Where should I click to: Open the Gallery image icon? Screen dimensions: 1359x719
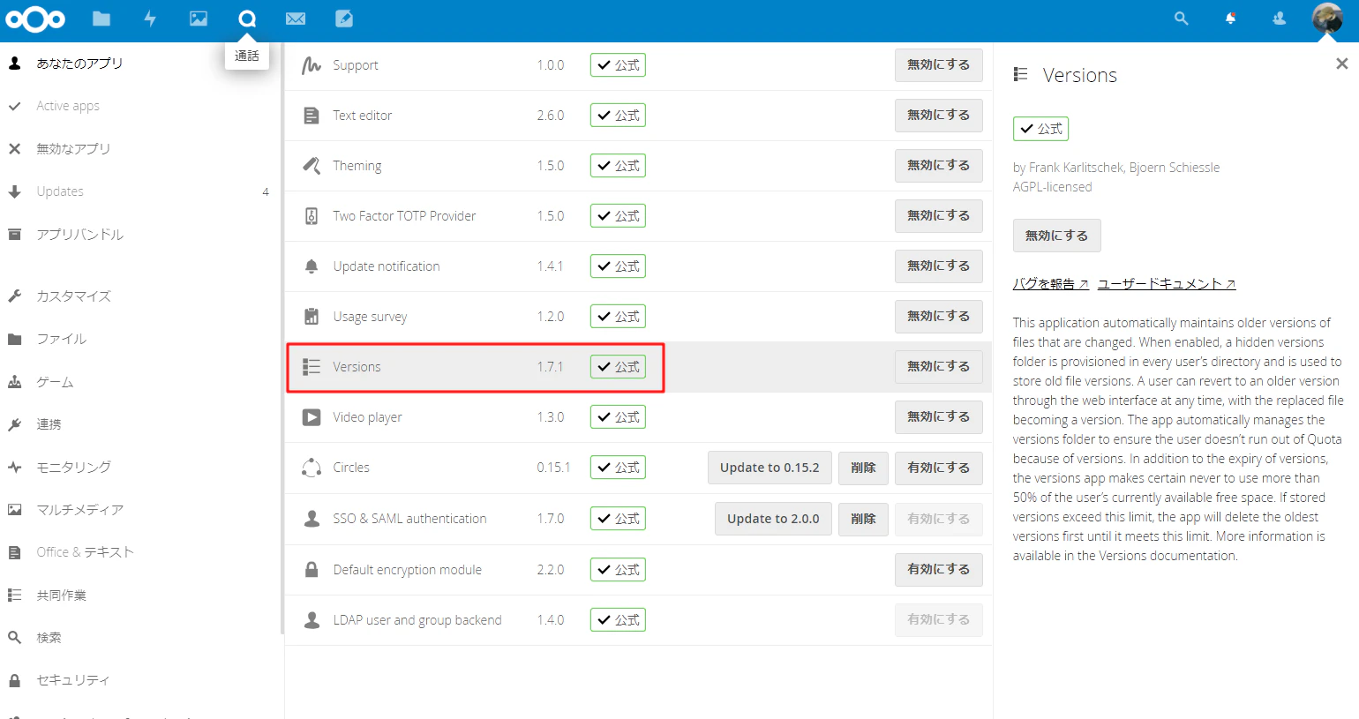(199, 19)
